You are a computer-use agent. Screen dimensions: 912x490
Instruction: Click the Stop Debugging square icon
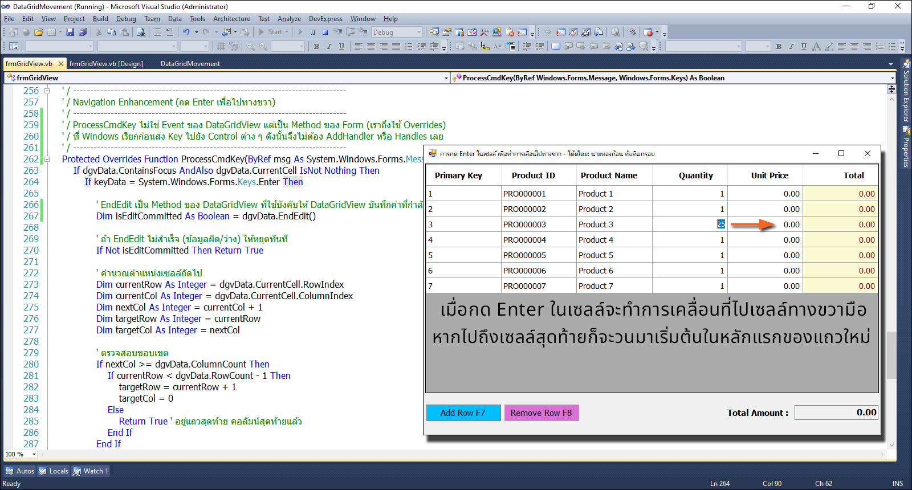325,32
